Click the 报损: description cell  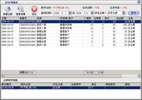click(x=48, y=22)
